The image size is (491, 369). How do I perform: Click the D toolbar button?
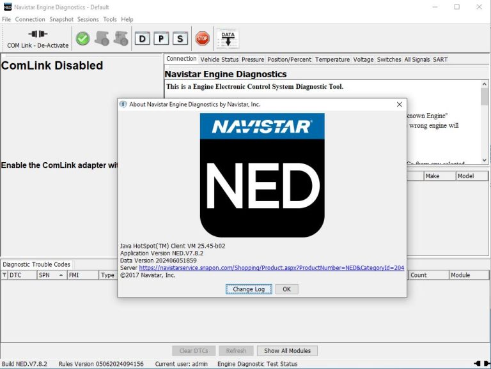(x=142, y=39)
